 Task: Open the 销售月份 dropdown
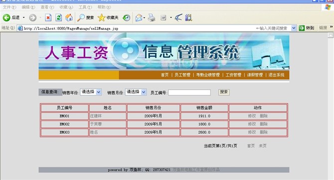point(136,92)
